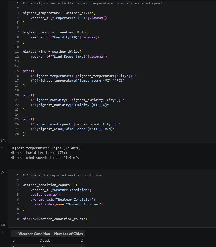The width and height of the screenshot is (216, 247).
Task: Click the Weather Condition column header
Action: point(34,234)
